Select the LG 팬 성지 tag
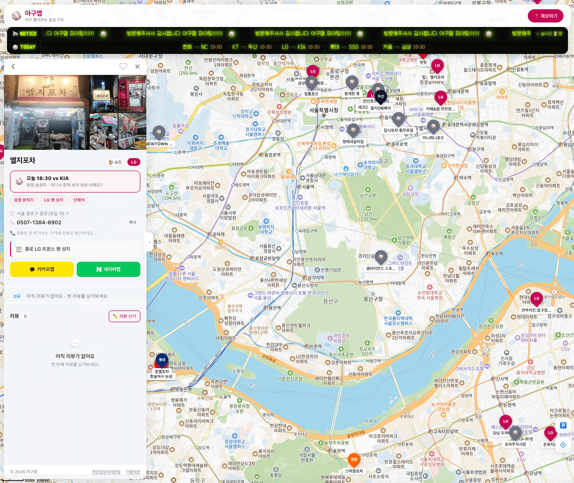The width and height of the screenshot is (574, 483). click(54, 200)
